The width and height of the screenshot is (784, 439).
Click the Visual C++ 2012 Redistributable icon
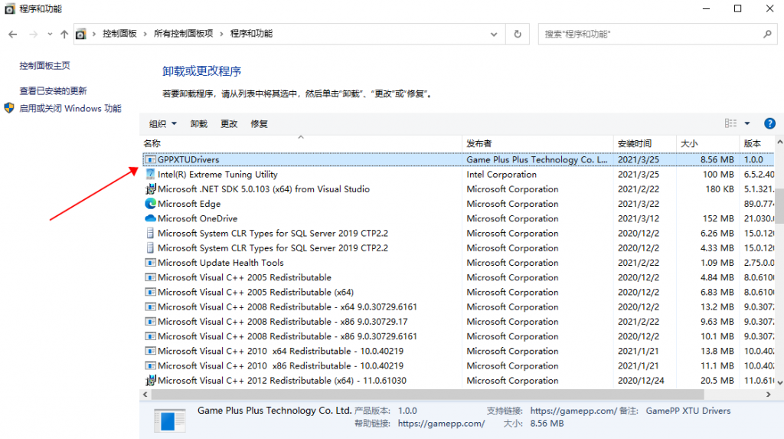pyautogui.click(x=150, y=381)
